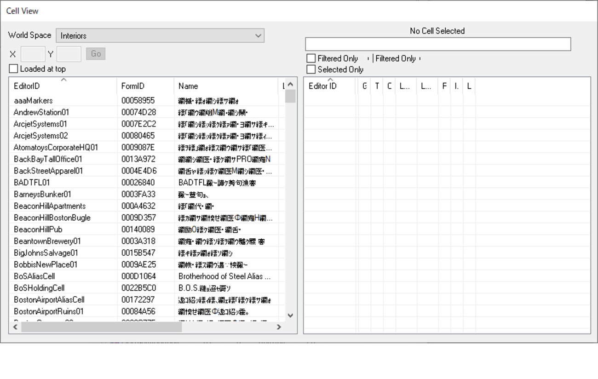Screen dimensions: 598x379
Task: Sort object list by Editor ID header
Action: tap(330, 86)
